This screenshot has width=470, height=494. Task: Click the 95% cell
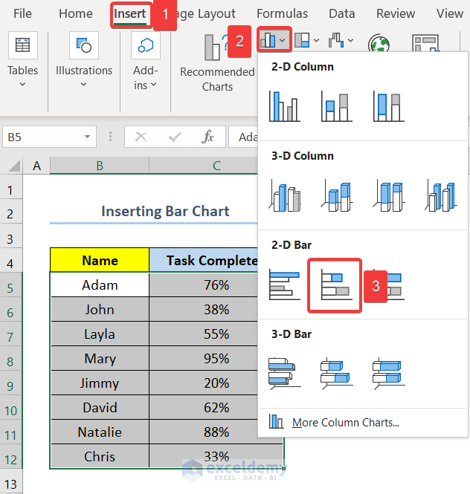click(x=204, y=359)
